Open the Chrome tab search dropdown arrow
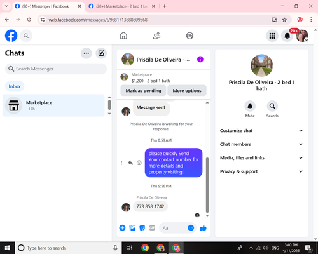The width and height of the screenshot is (318, 254). click(6, 6)
